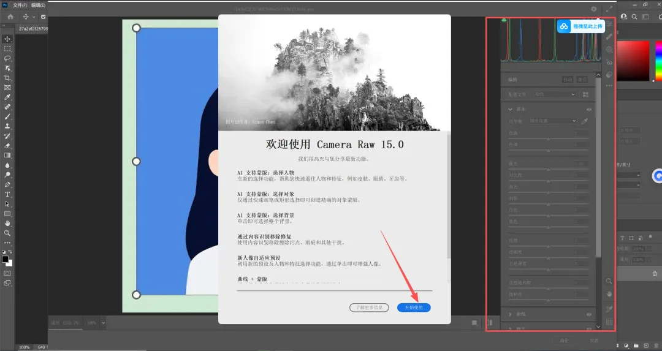
Task: Pick white balance eyedropper in Basic panel
Action: [x=585, y=121]
